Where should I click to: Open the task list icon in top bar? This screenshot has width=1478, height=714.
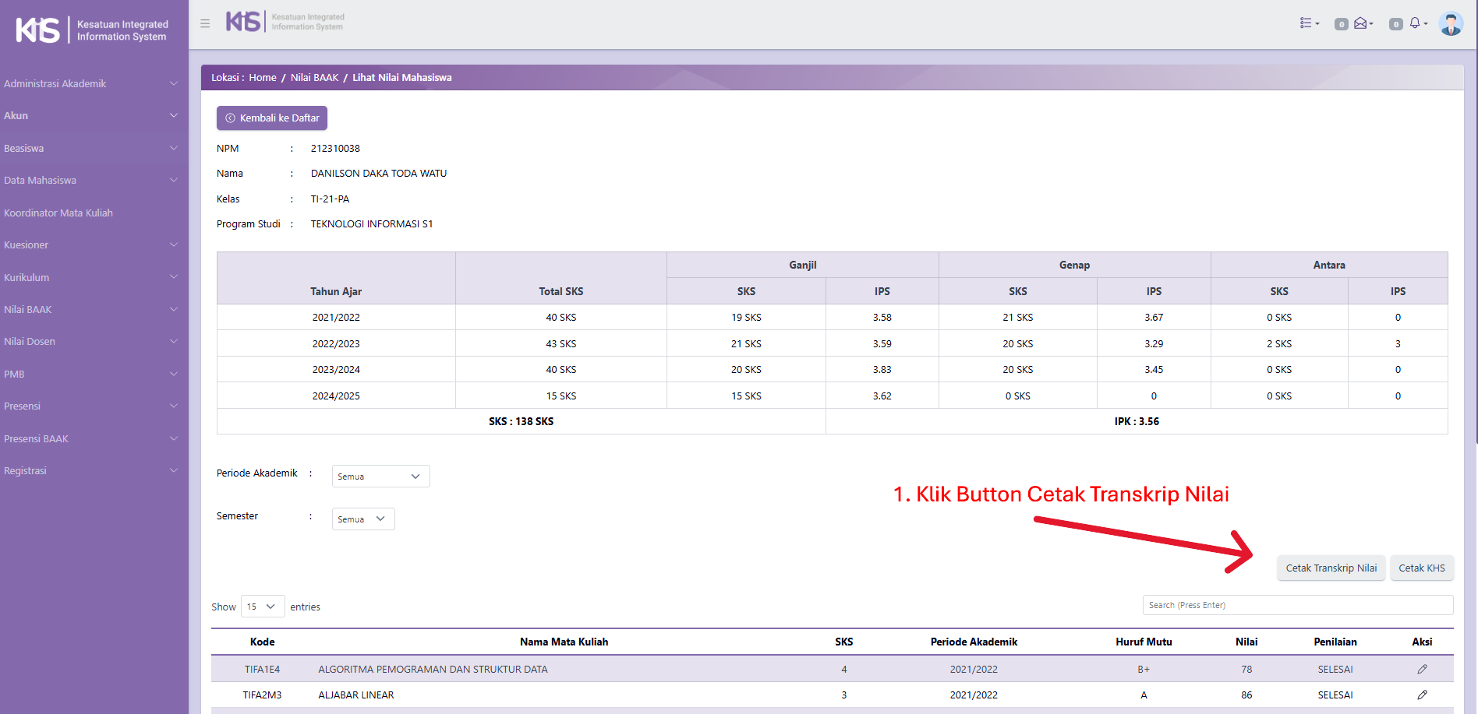coord(1309,23)
